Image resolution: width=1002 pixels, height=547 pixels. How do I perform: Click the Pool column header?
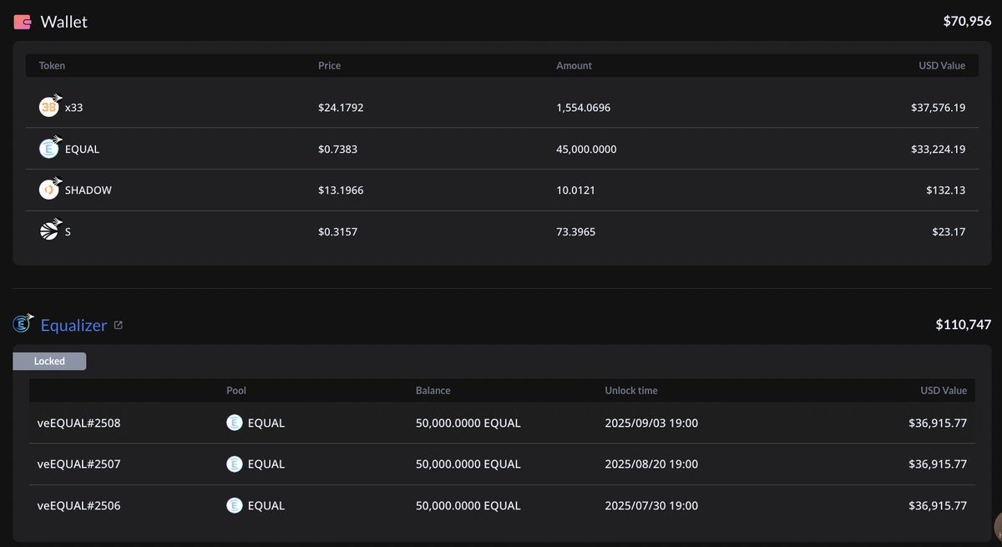(236, 390)
